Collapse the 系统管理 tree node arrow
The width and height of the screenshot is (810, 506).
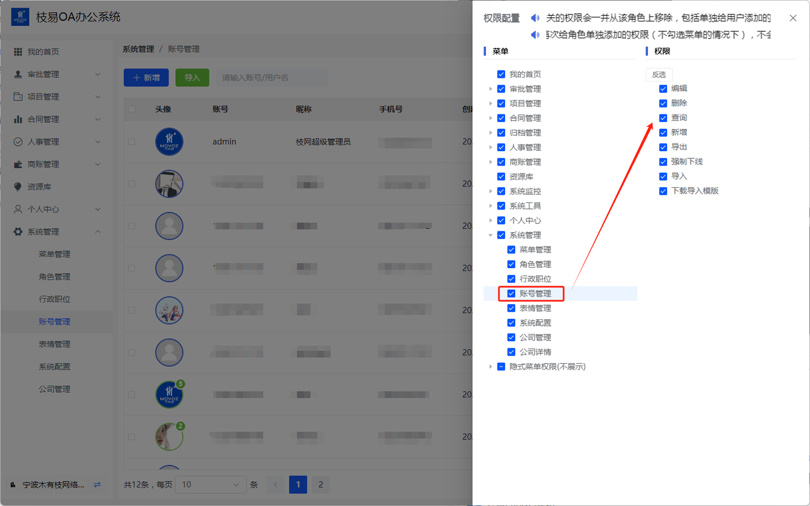coord(490,235)
